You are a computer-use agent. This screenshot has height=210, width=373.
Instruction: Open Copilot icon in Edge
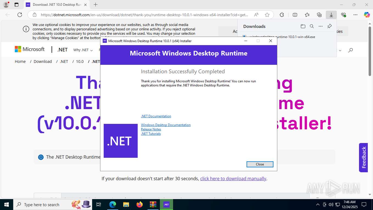pos(367,15)
